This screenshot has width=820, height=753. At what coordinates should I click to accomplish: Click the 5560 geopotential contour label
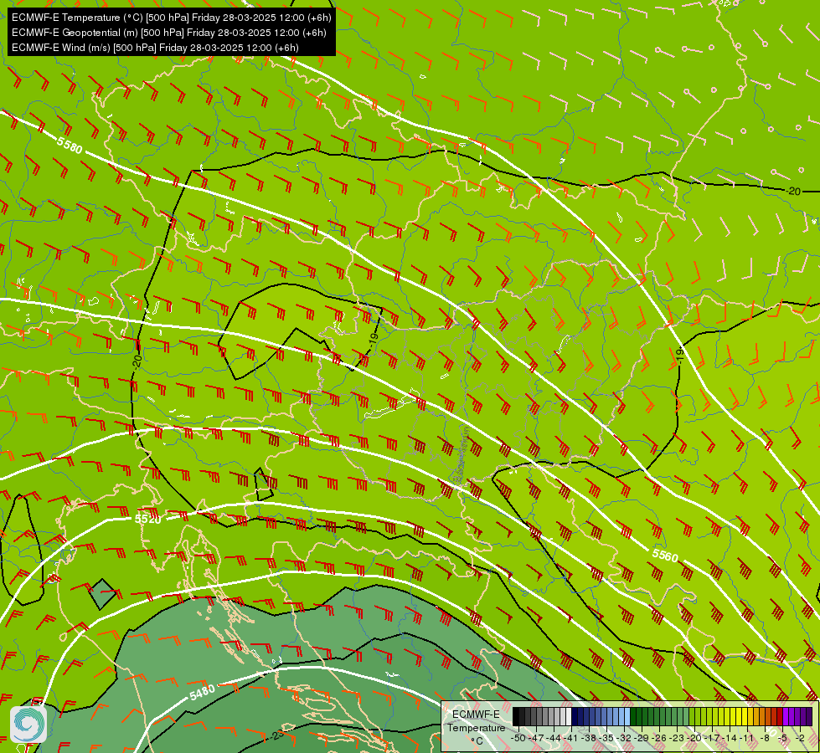click(665, 556)
